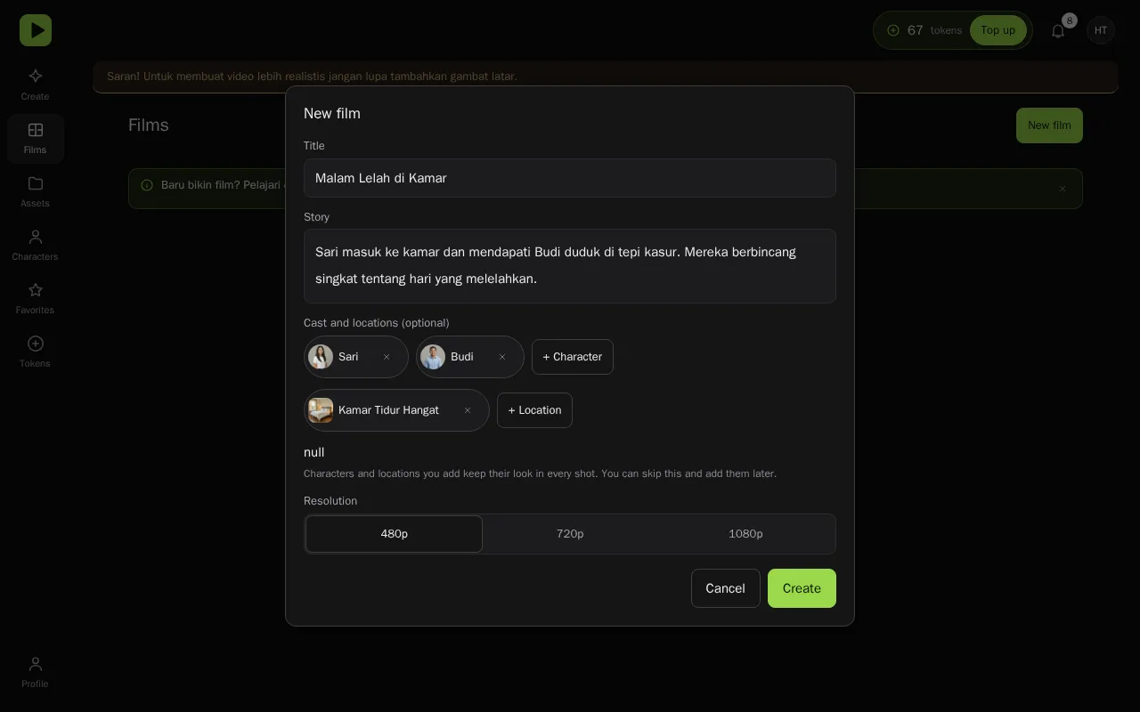Open the notifications bell
Screen dimensions: 1140x712
pos(1058,30)
